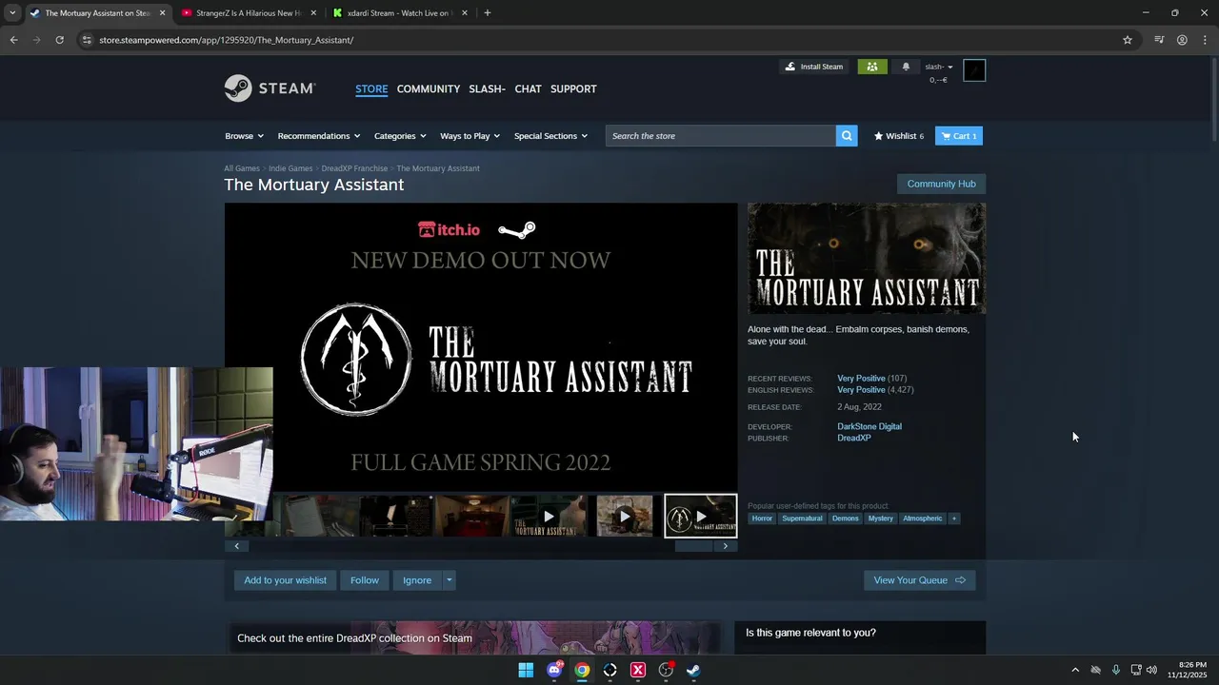The image size is (1219, 685).
Task: Add game to your wishlist
Action: point(285,580)
